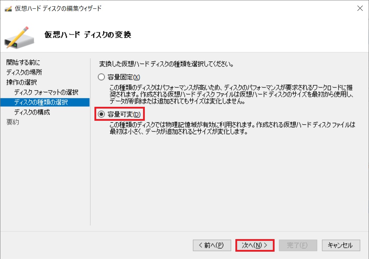Proceed with the 次へ(N) button
Screen dimensions: 369x259
pos(255,245)
